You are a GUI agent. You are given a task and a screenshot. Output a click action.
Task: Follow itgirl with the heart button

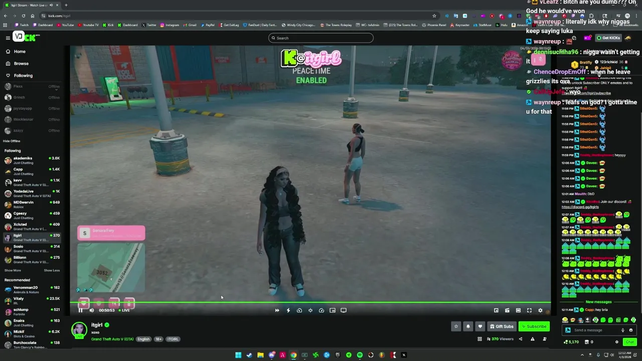(x=480, y=326)
